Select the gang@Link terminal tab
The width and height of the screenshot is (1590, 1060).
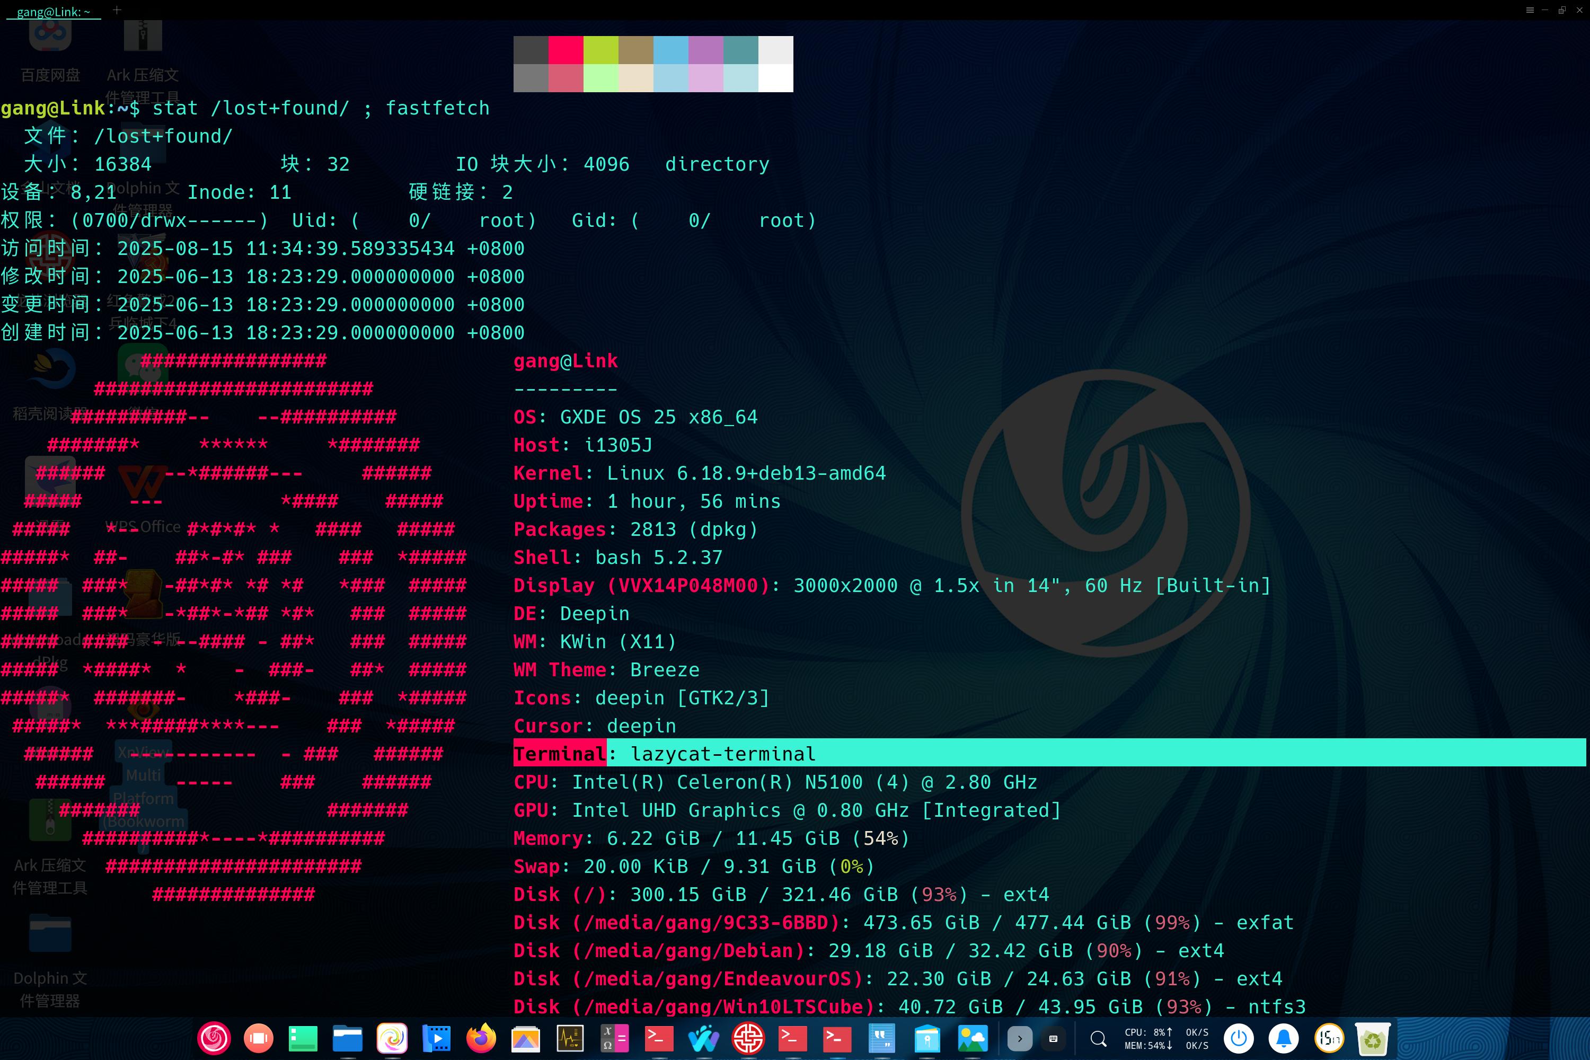[x=54, y=12]
